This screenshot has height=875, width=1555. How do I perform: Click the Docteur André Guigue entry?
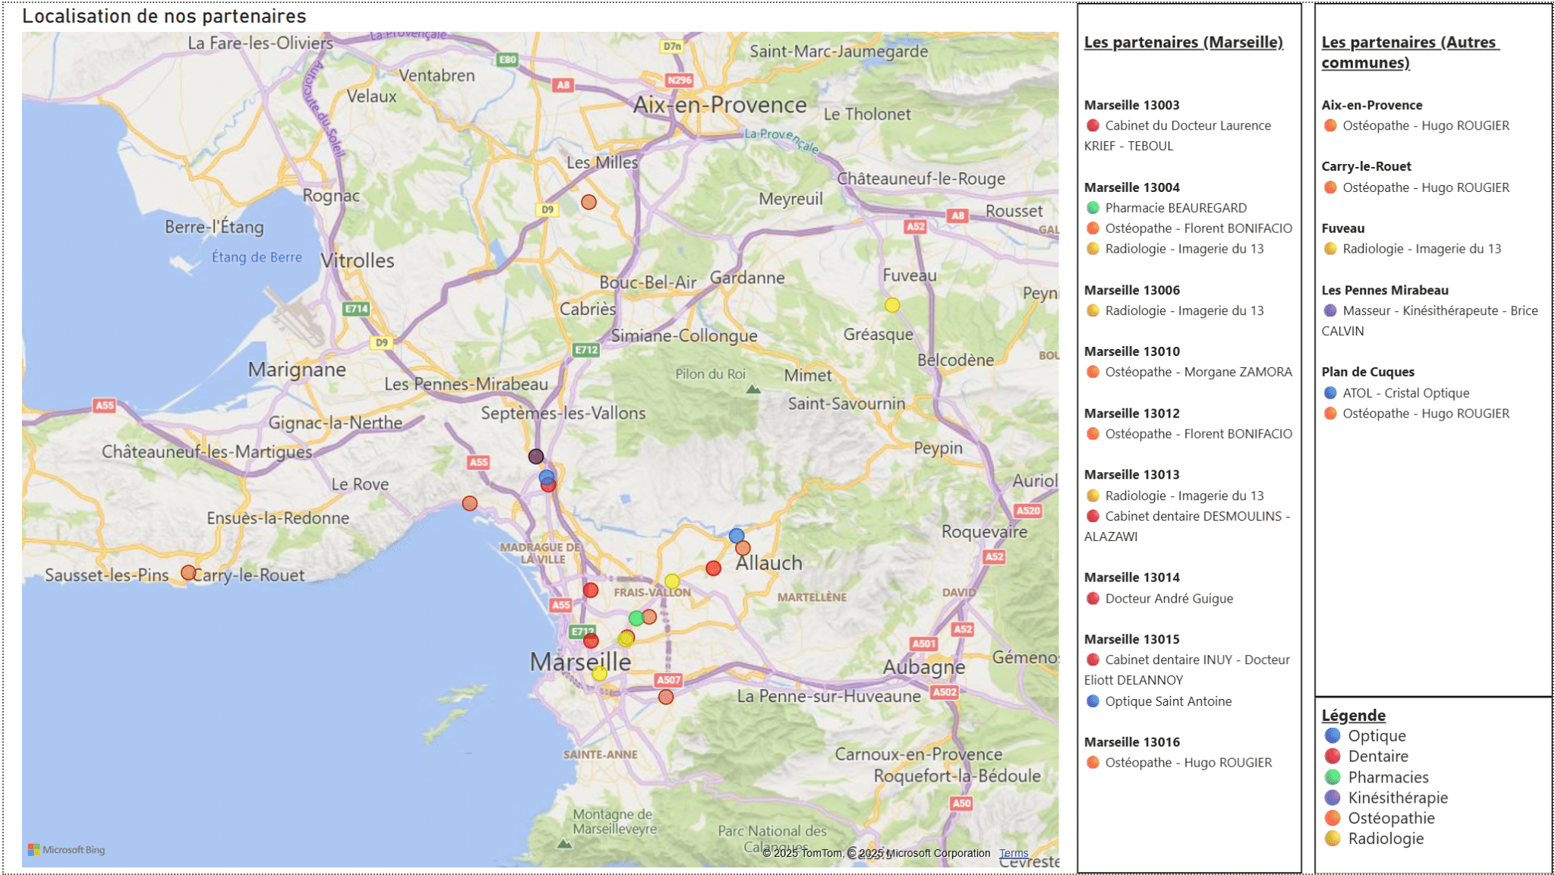[1169, 599]
